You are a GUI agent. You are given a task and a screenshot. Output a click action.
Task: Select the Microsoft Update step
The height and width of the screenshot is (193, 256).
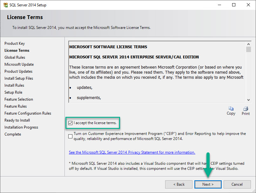point(19,64)
